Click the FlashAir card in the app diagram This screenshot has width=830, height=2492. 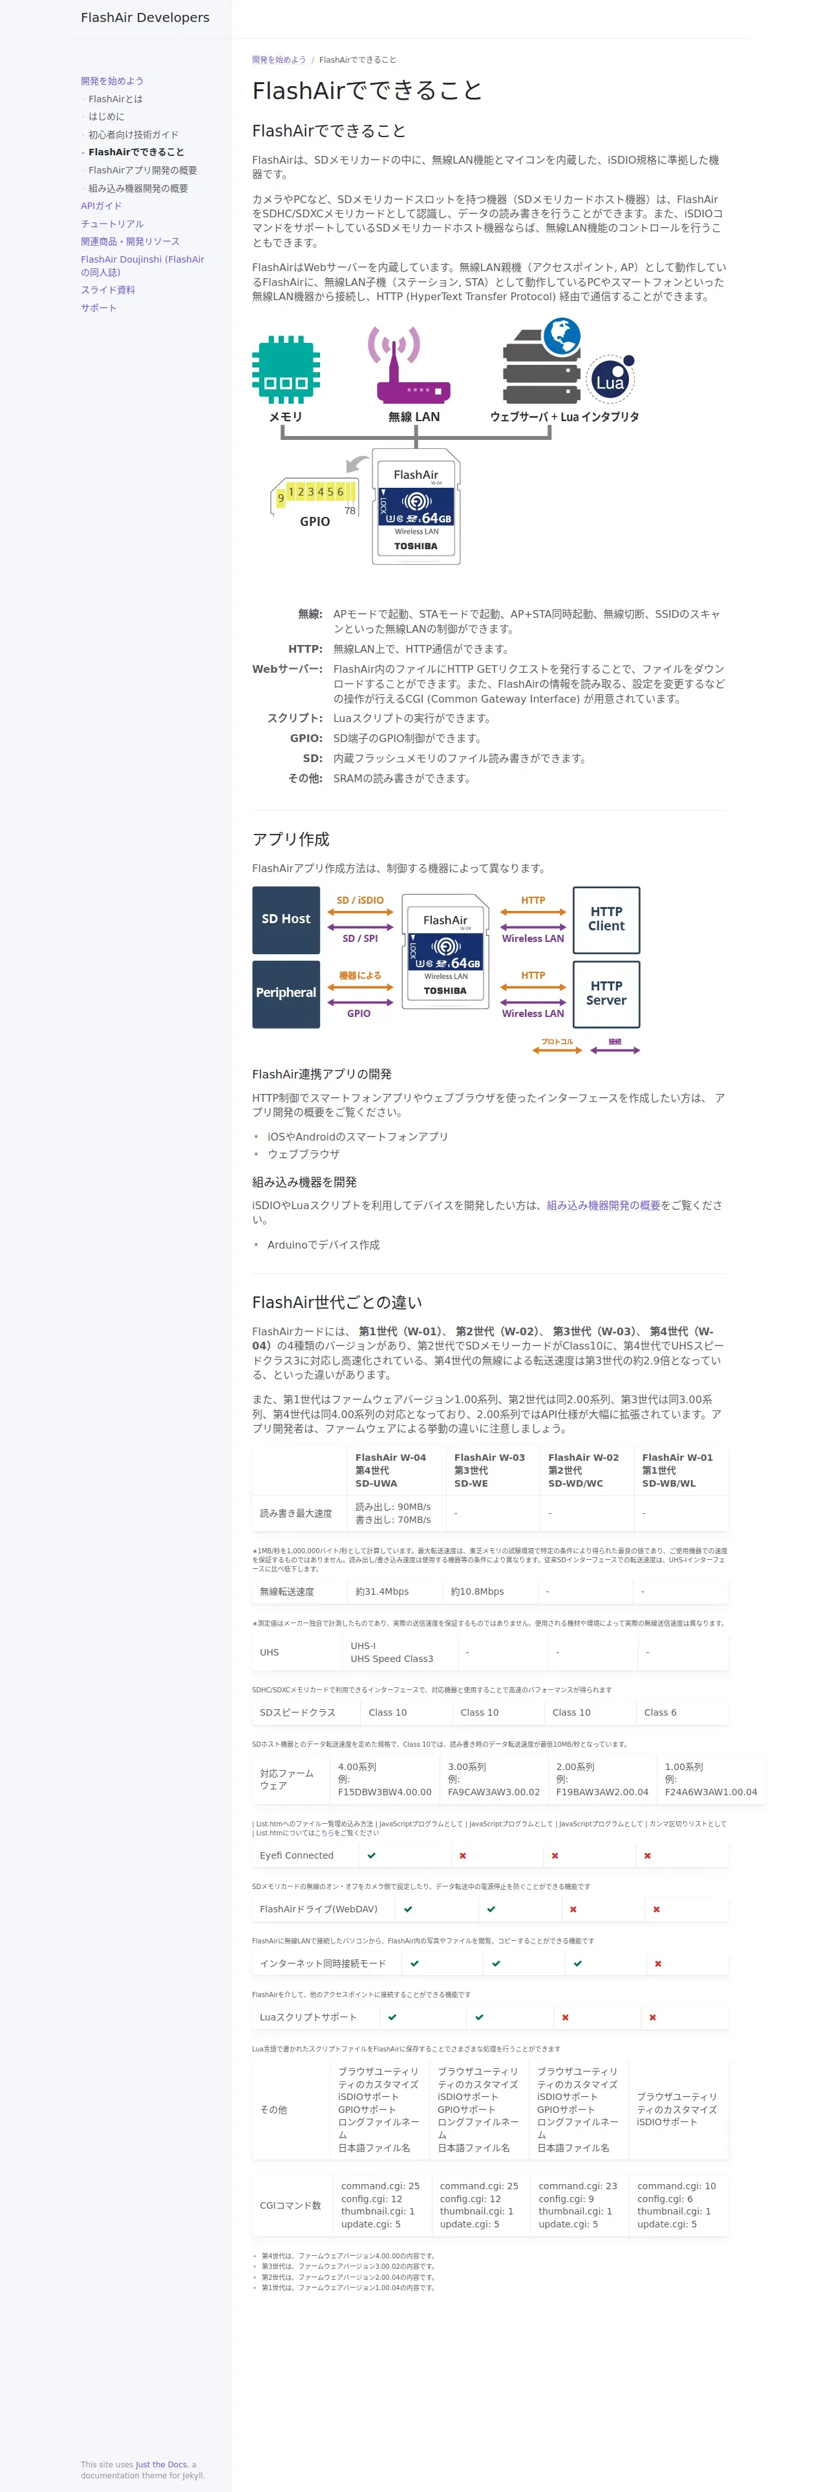click(x=445, y=952)
